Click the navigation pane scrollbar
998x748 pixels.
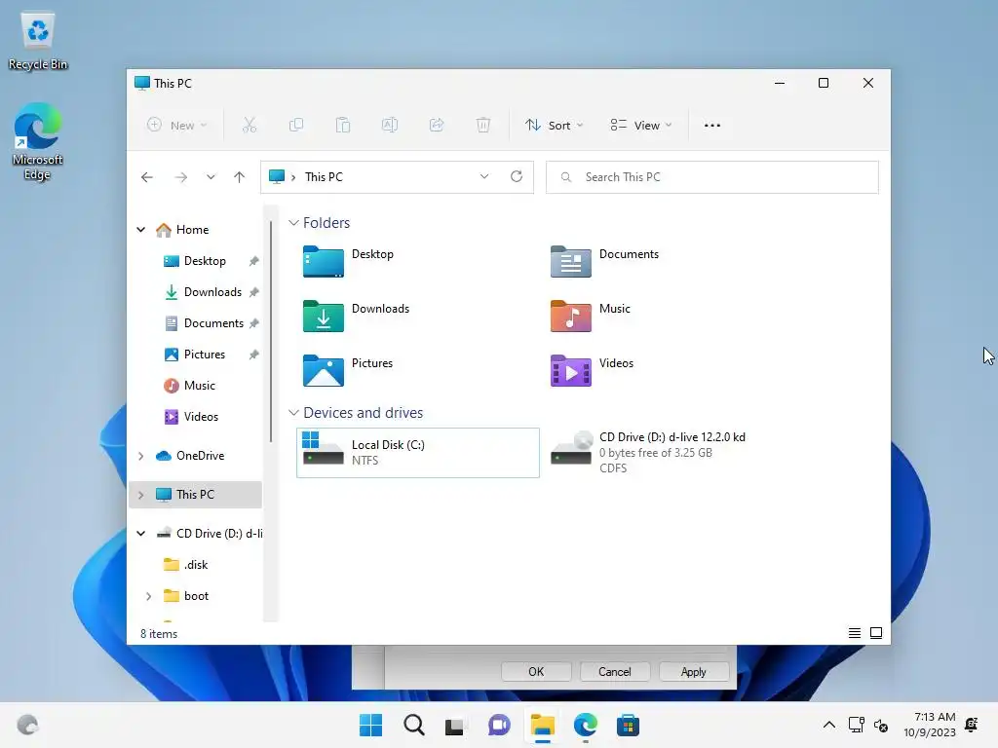271,331
